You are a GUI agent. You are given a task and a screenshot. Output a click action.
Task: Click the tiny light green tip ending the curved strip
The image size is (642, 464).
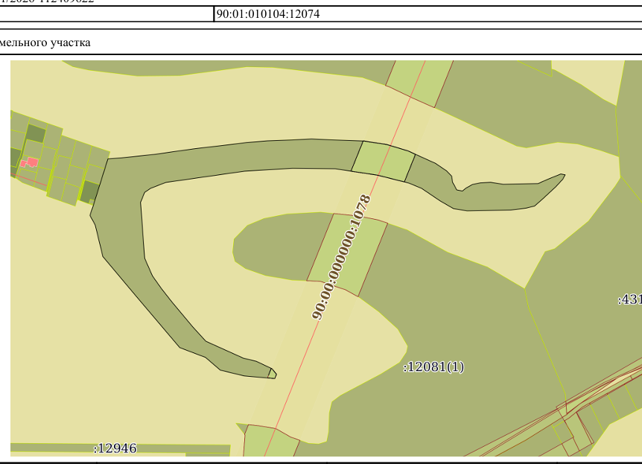272,373
